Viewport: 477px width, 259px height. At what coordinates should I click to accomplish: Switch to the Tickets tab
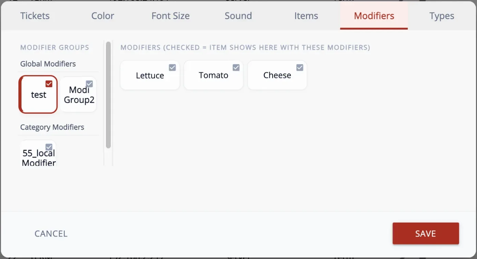pyautogui.click(x=35, y=16)
